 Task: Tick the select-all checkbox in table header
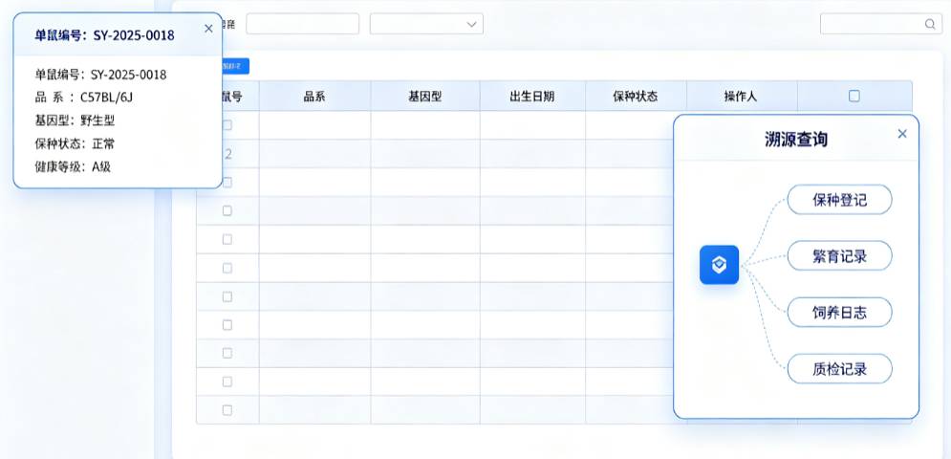(x=854, y=96)
